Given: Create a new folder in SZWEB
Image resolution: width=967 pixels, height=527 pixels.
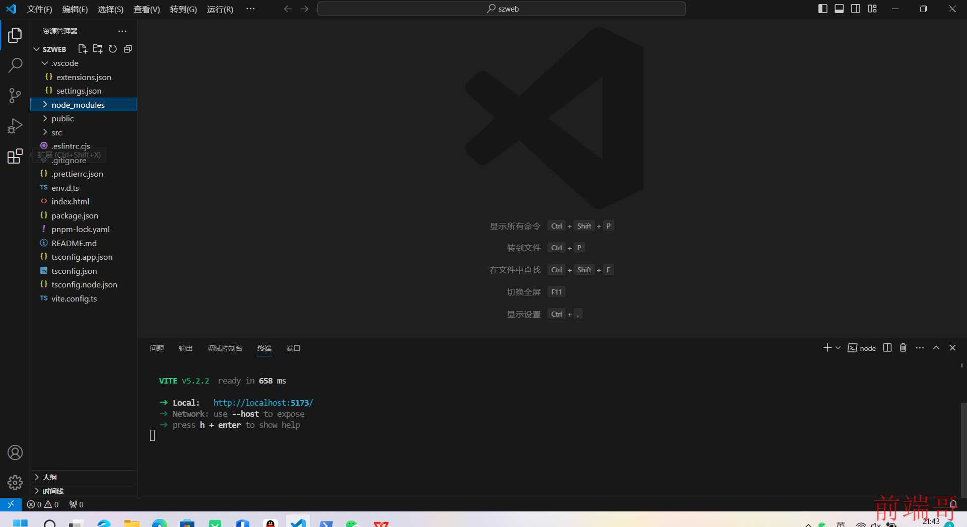Looking at the screenshot, I should pos(98,49).
